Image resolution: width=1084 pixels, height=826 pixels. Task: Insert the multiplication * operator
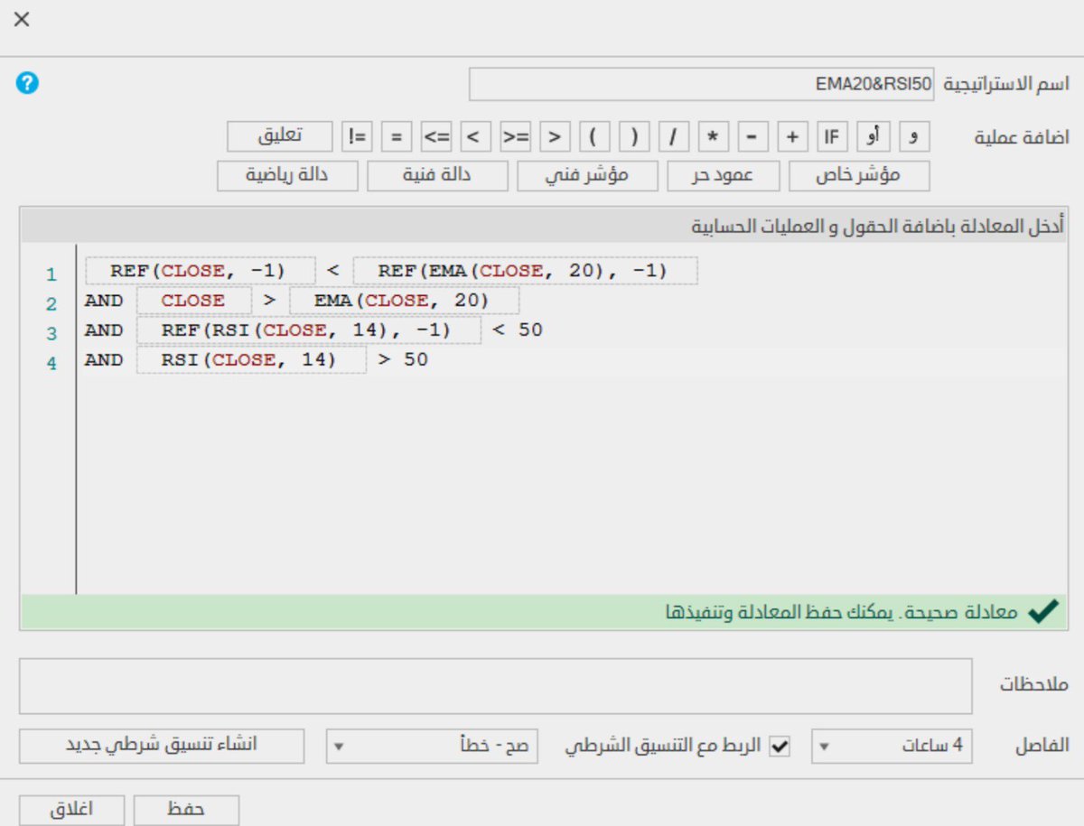click(x=714, y=137)
